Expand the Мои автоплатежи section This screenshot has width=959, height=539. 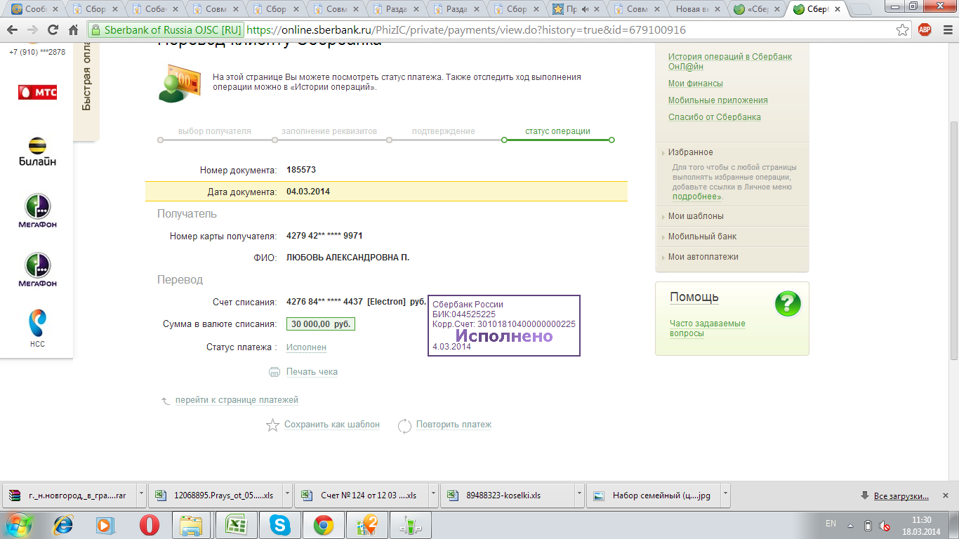point(703,257)
